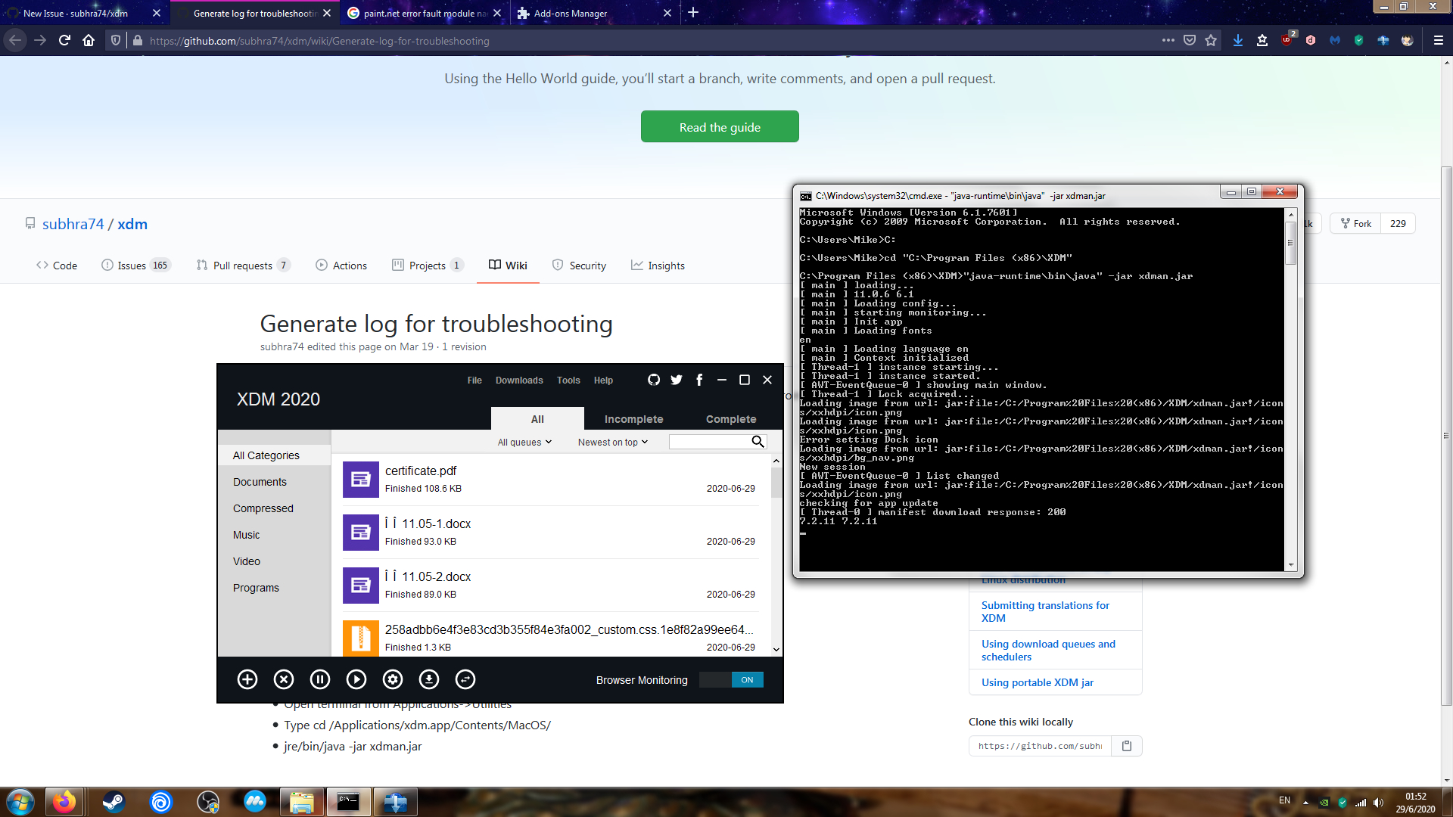Open Using portable XDM jar wiki link

pos(1038,682)
